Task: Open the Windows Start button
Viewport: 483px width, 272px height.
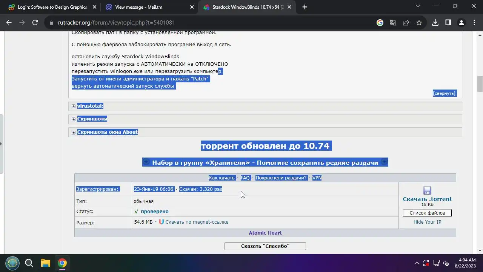Action: pos(12,263)
